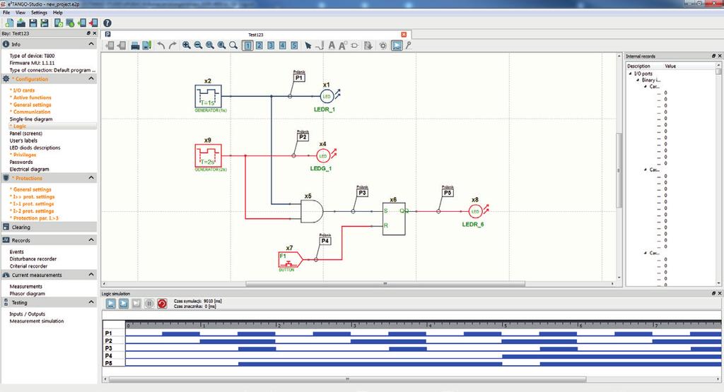This screenshot has height=392, width=724.
Task: Click the Print icon in logic toolbar
Action: 135,45
